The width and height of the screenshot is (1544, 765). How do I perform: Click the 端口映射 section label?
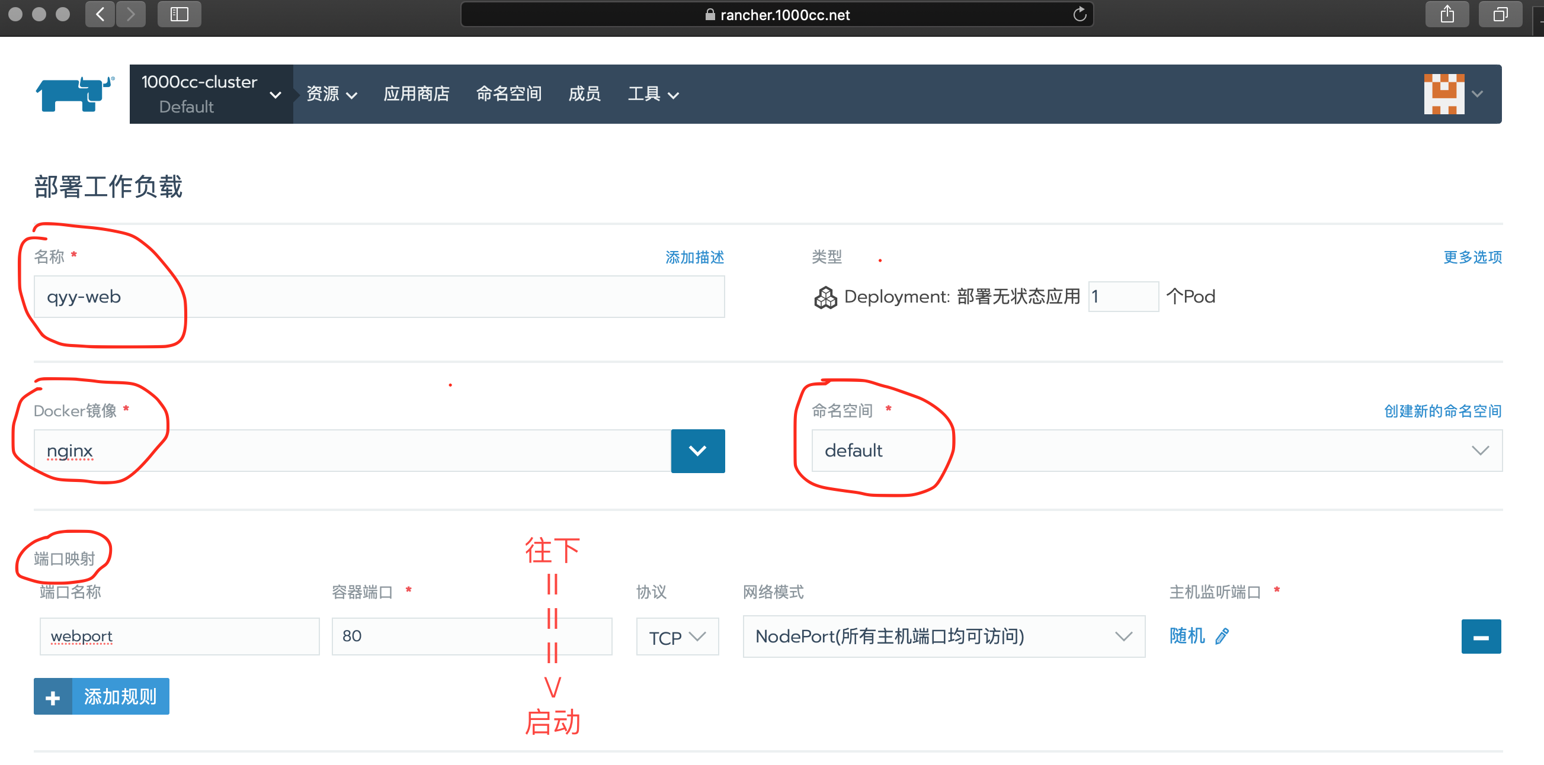pyautogui.click(x=64, y=558)
